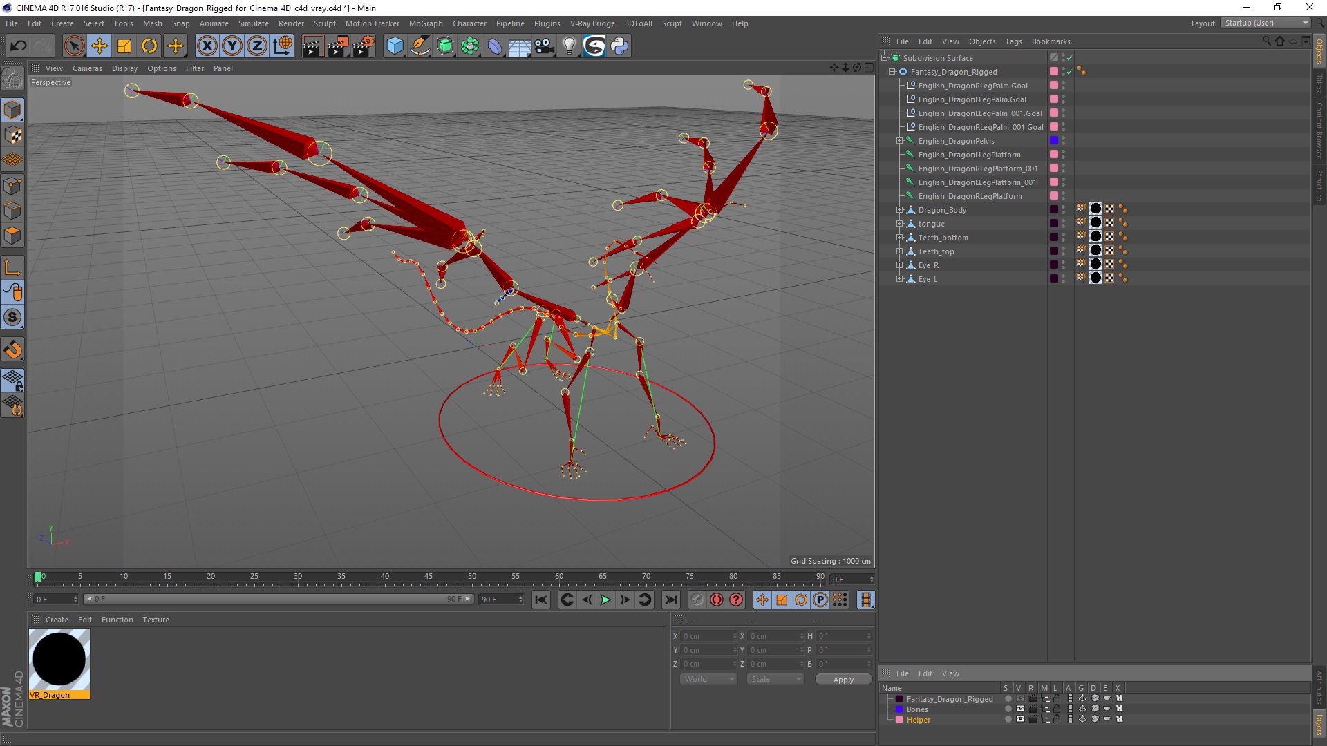Select the Scale tool
This screenshot has width=1327, height=746.
coord(124,46)
